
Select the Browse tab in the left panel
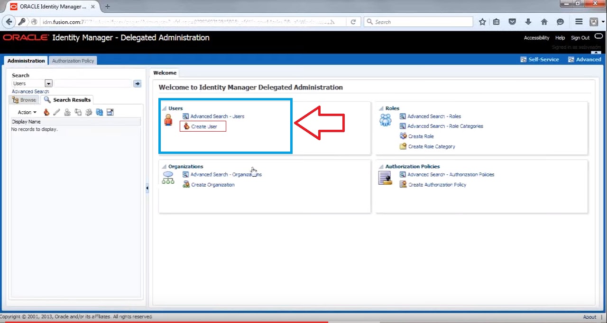coord(23,99)
